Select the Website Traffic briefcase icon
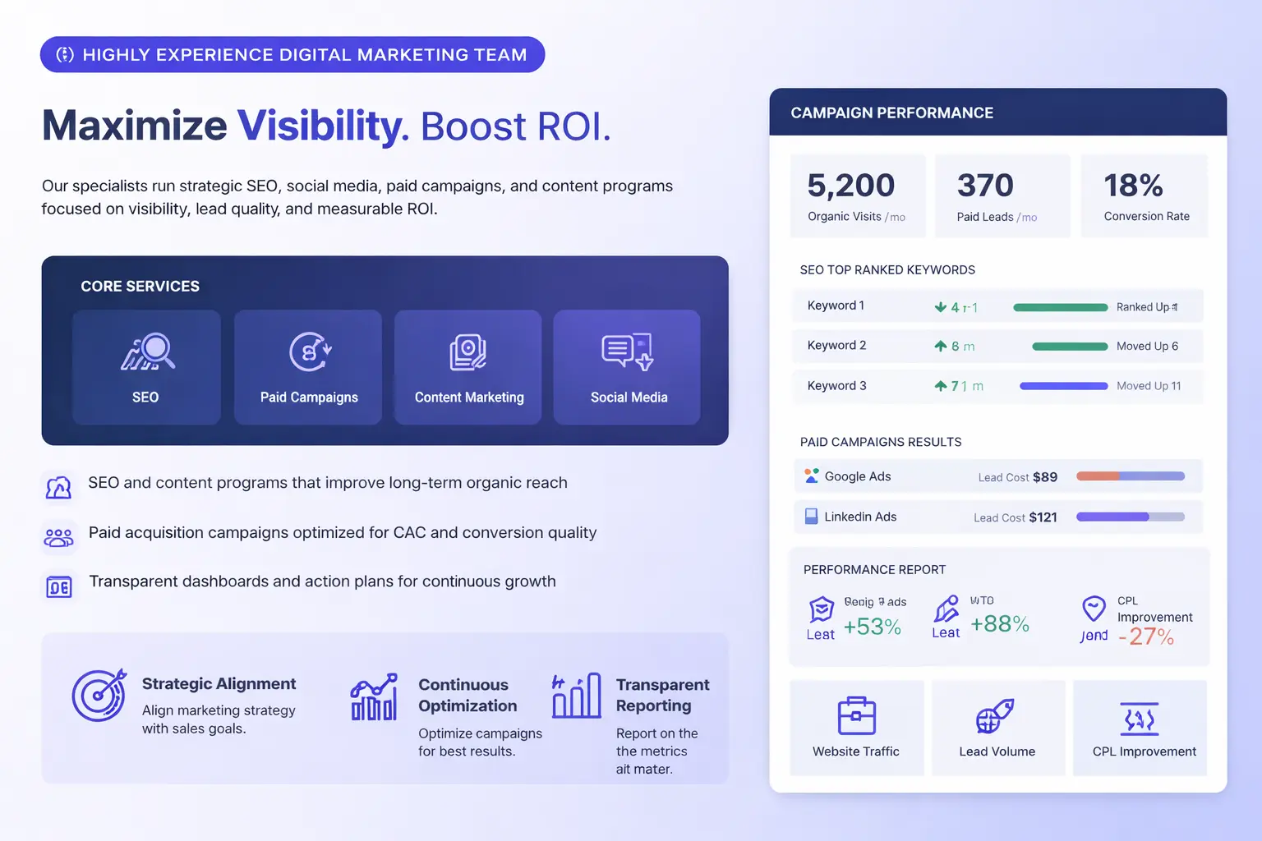Image resolution: width=1262 pixels, height=841 pixels. point(856,716)
